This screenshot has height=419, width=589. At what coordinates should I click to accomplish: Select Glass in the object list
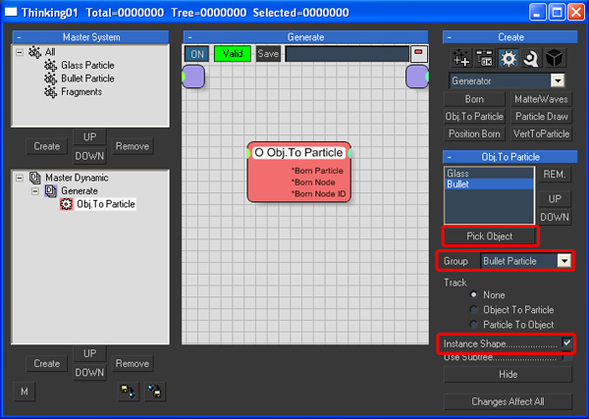pos(489,174)
